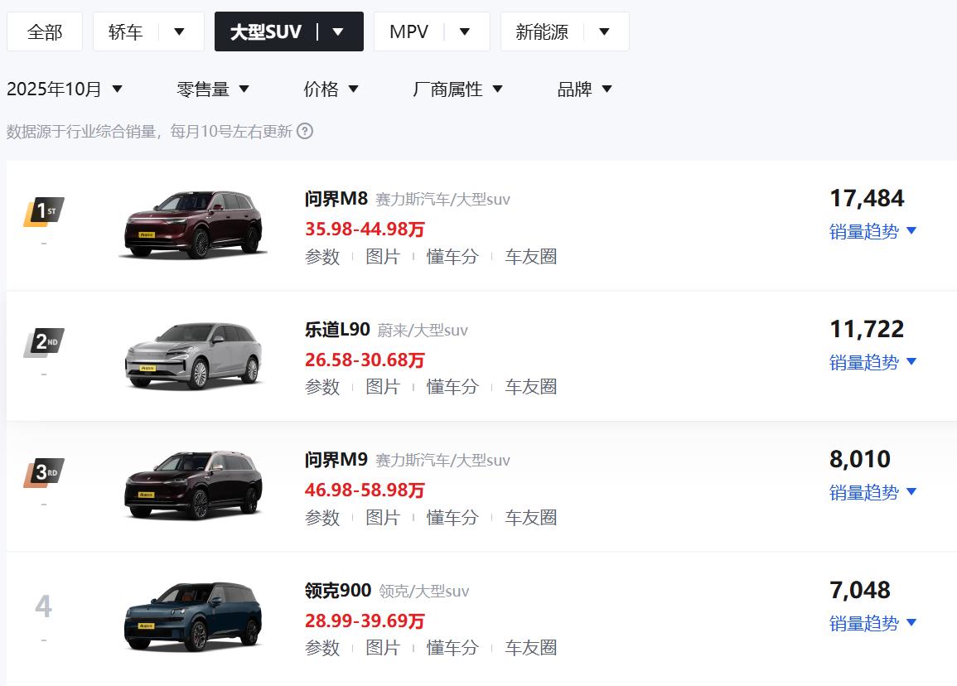The width and height of the screenshot is (957, 686).
Task: Click the 1st place rank badge
Action: 44,211
